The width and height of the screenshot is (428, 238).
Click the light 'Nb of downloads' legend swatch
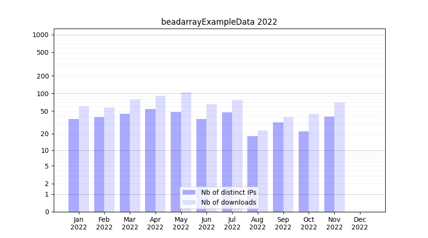click(x=189, y=202)
